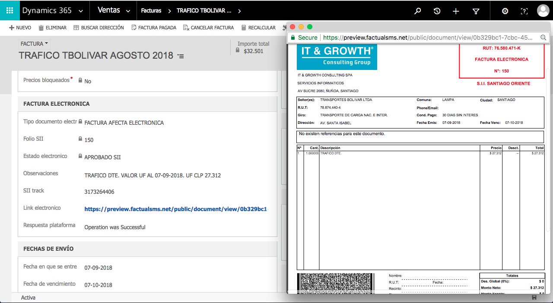Expand chevron after TRAFICO TBOLIVAR breadcrumb

[240, 11]
